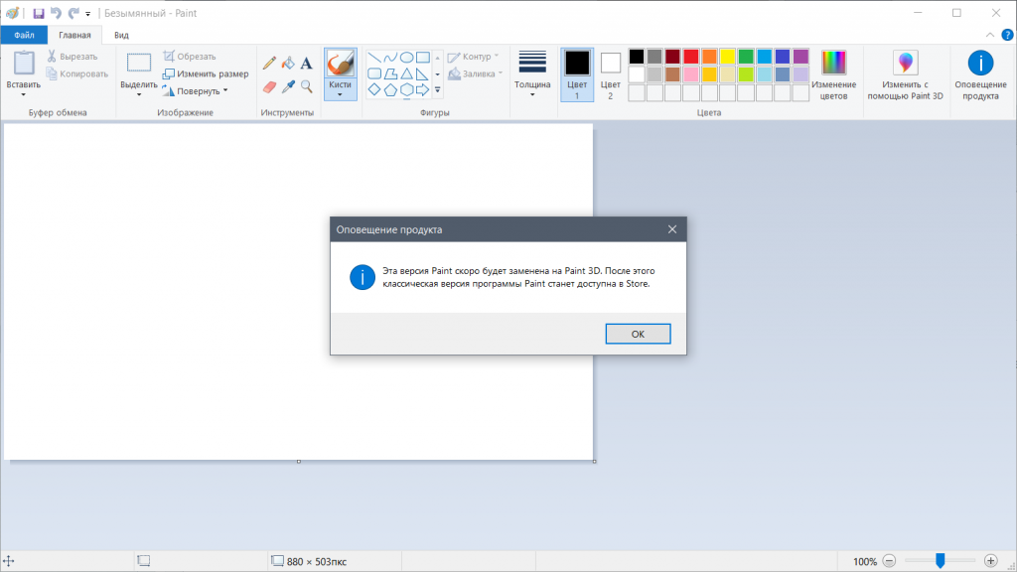This screenshot has width=1017, height=572.
Task: Choose the Right arrow shape
Action: tap(423, 90)
